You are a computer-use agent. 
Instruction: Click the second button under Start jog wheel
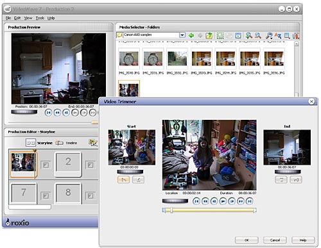click(138, 179)
